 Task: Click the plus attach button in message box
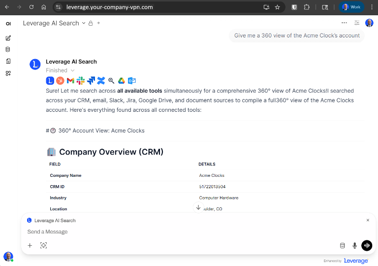pyautogui.click(x=30, y=245)
